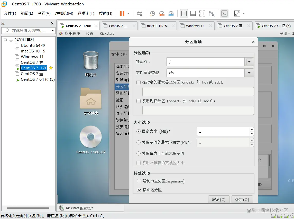
Task: Expand library search dropdown arrow
Action: click(52, 31)
